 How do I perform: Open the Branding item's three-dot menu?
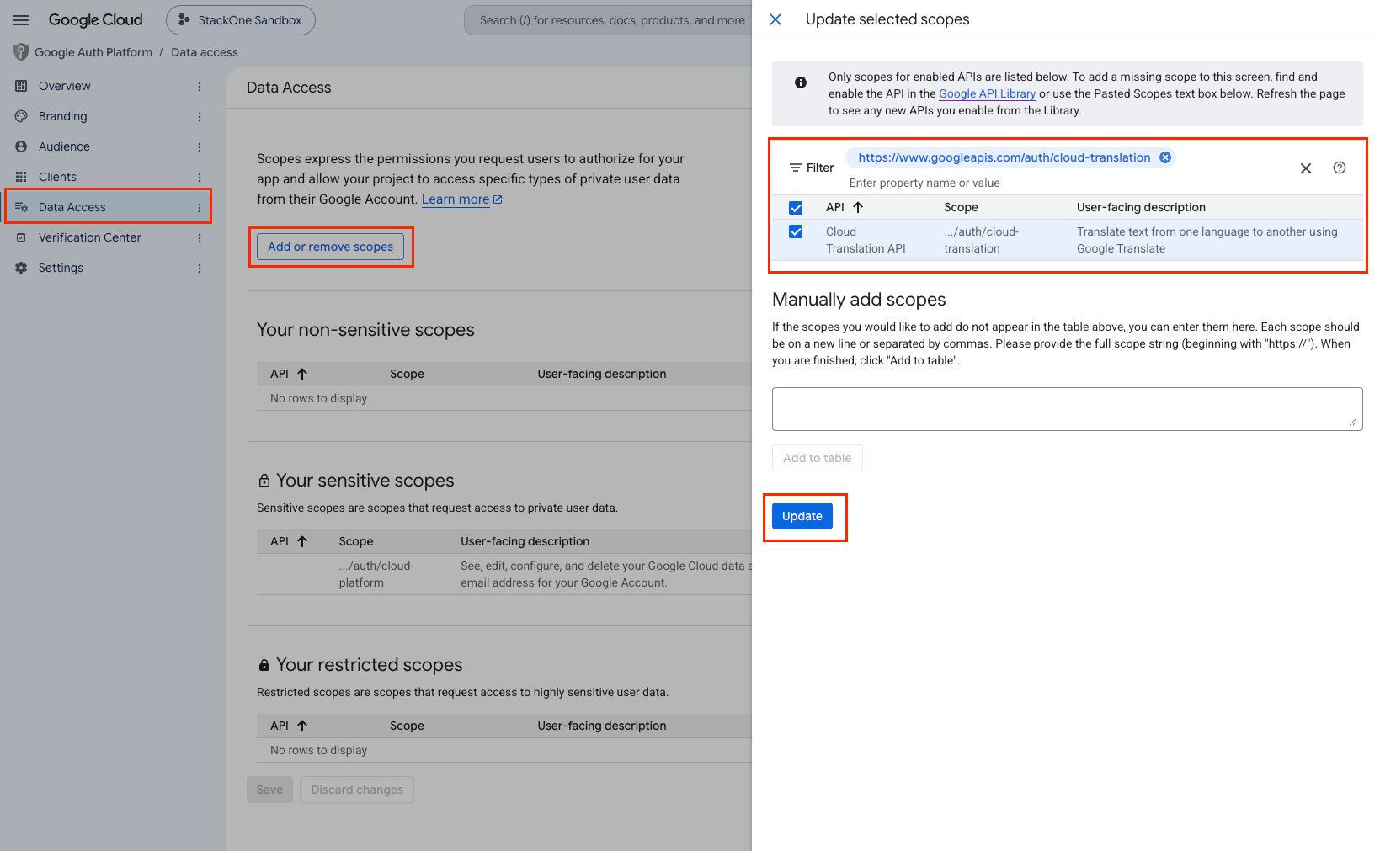tap(200, 116)
